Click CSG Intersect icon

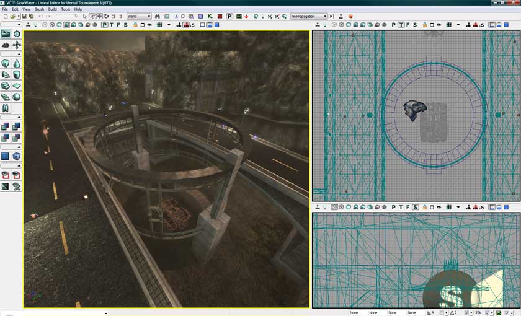tap(6, 138)
